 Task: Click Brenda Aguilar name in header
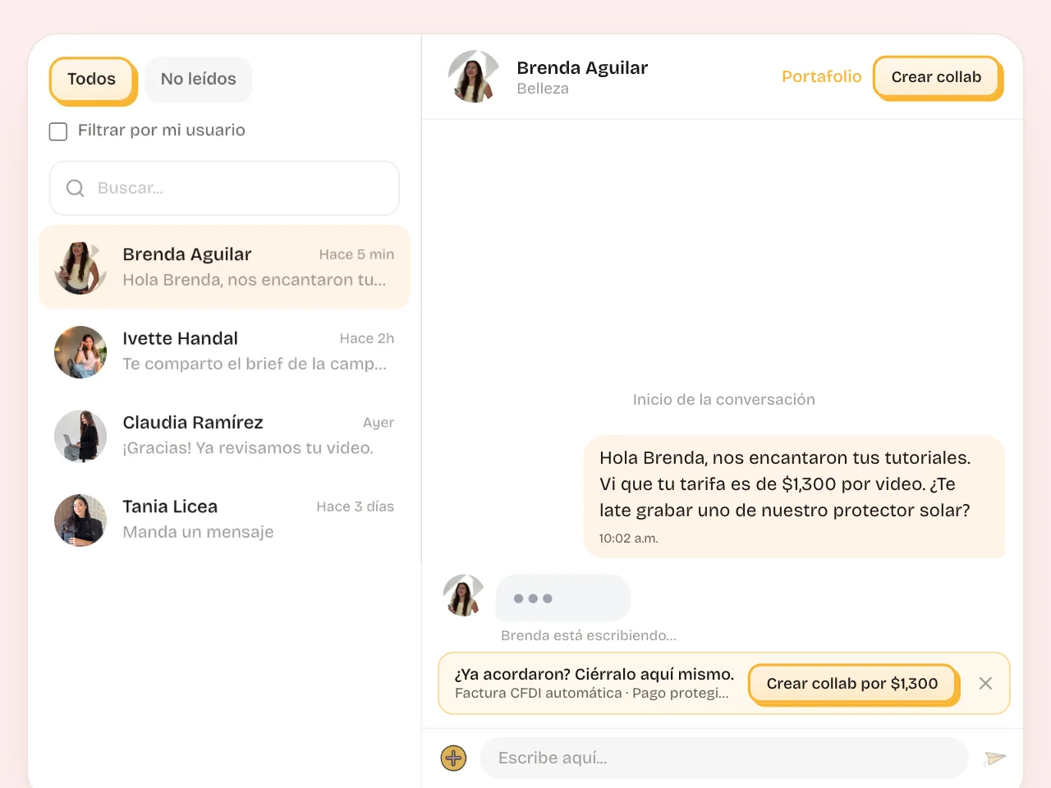582,67
